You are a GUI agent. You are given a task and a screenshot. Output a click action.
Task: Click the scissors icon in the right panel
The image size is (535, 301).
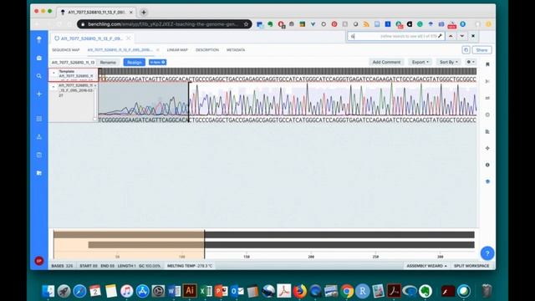click(487, 81)
